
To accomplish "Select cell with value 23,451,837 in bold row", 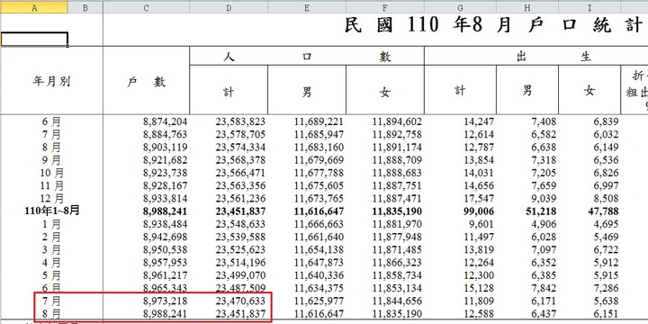I will pyautogui.click(x=229, y=211).
